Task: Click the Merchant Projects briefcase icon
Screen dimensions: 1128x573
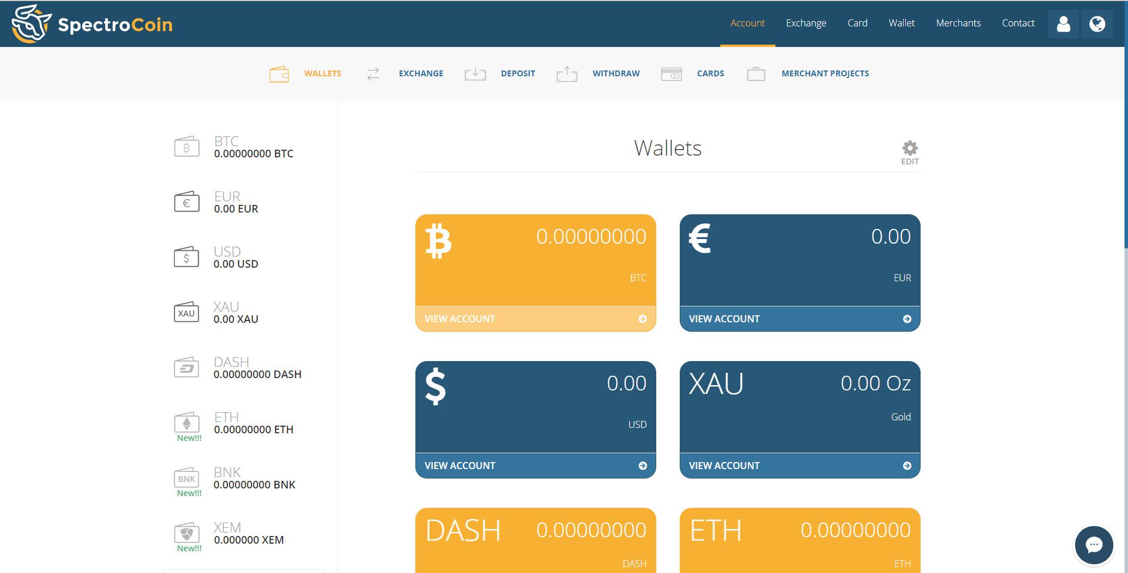Action: [x=756, y=74]
